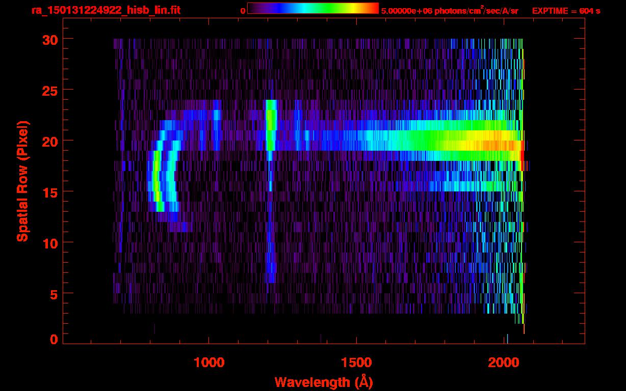Viewport: 626px width, 391px height.
Task: Click the color bar minimum value 0
Action: tap(243, 11)
